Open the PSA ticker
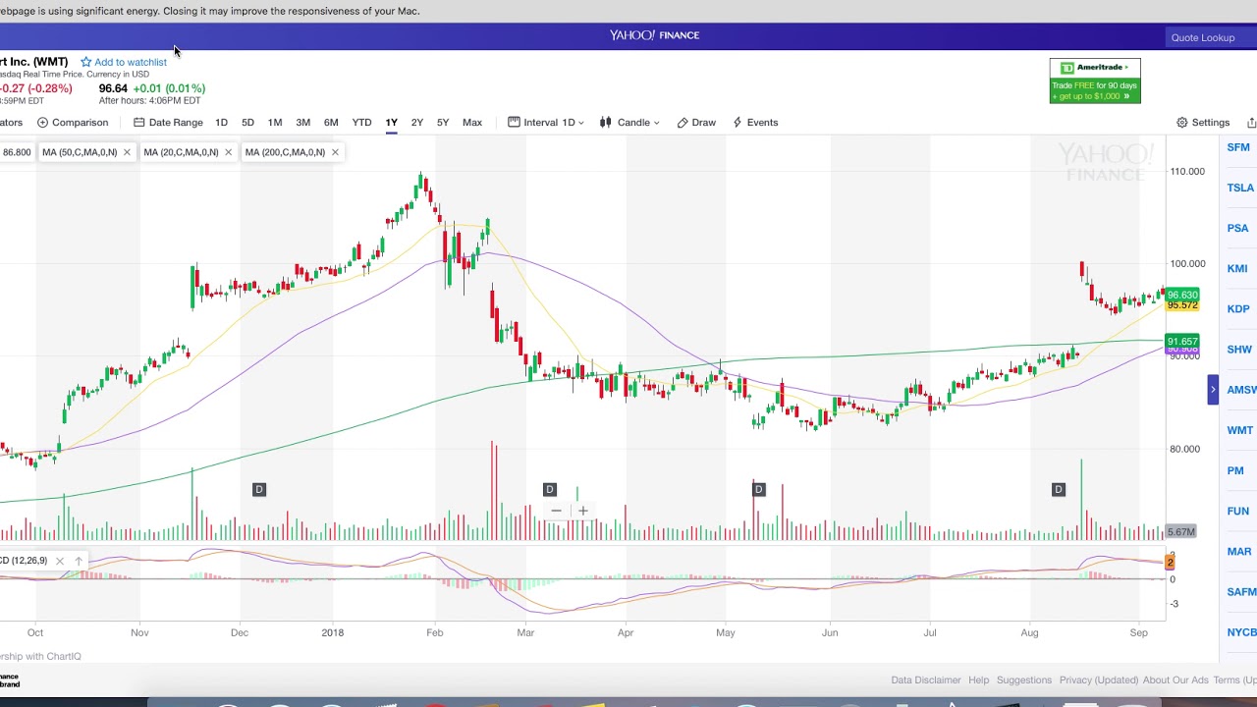This screenshot has width=1257, height=707. (x=1237, y=228)
